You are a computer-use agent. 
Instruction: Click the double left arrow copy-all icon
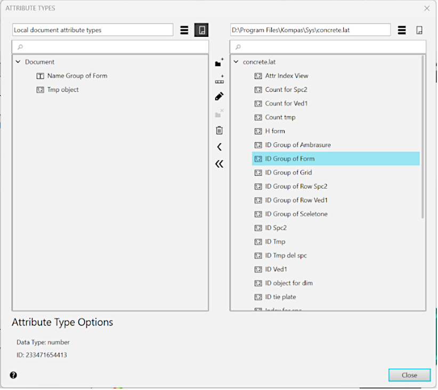pos(219,164)
